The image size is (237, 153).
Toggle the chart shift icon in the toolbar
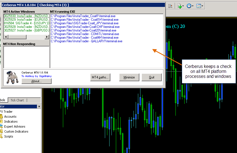(x=170, y=6)
